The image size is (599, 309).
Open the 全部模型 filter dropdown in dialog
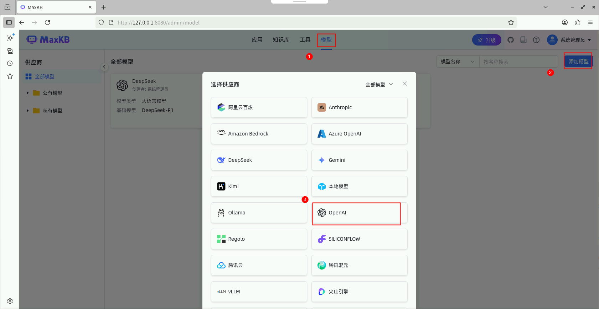coord(379,85)
